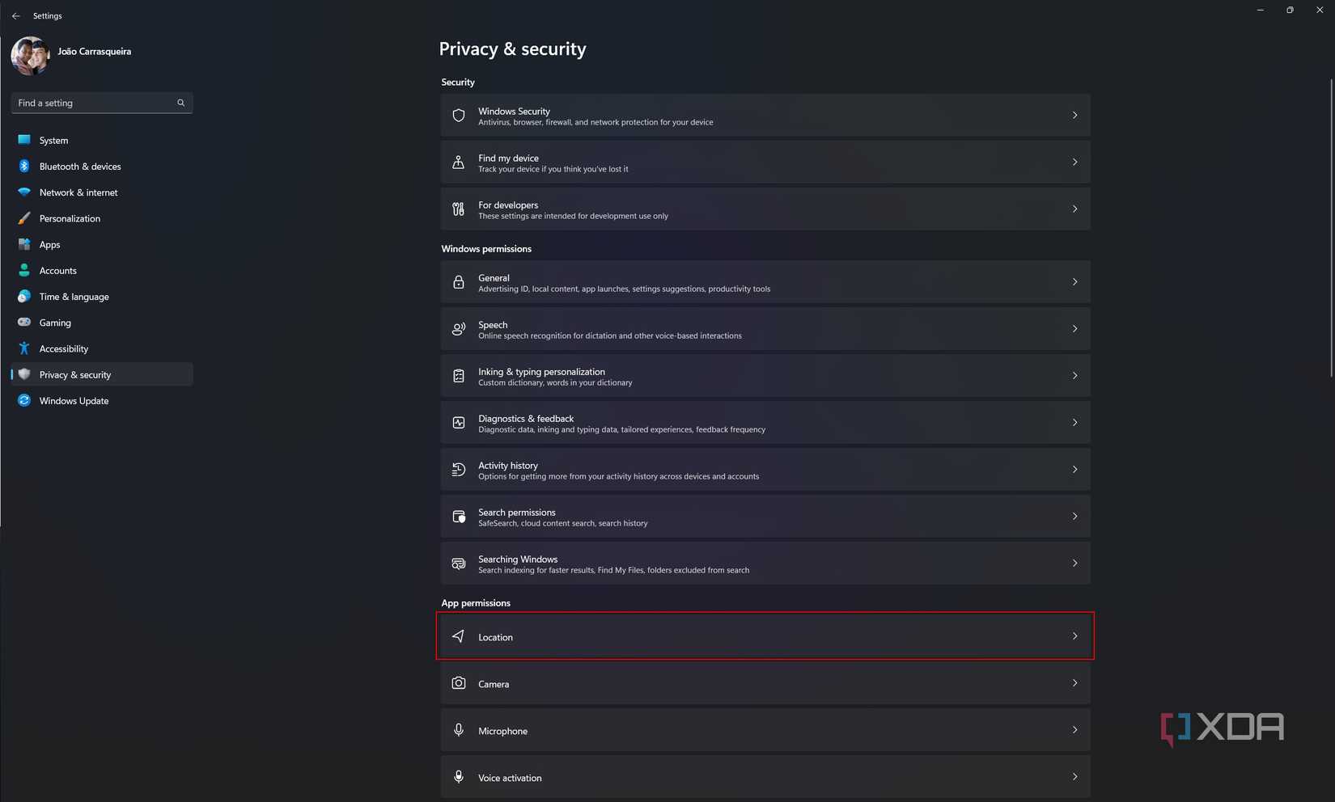Go to Windows Update in sidebar

(74, 401)
